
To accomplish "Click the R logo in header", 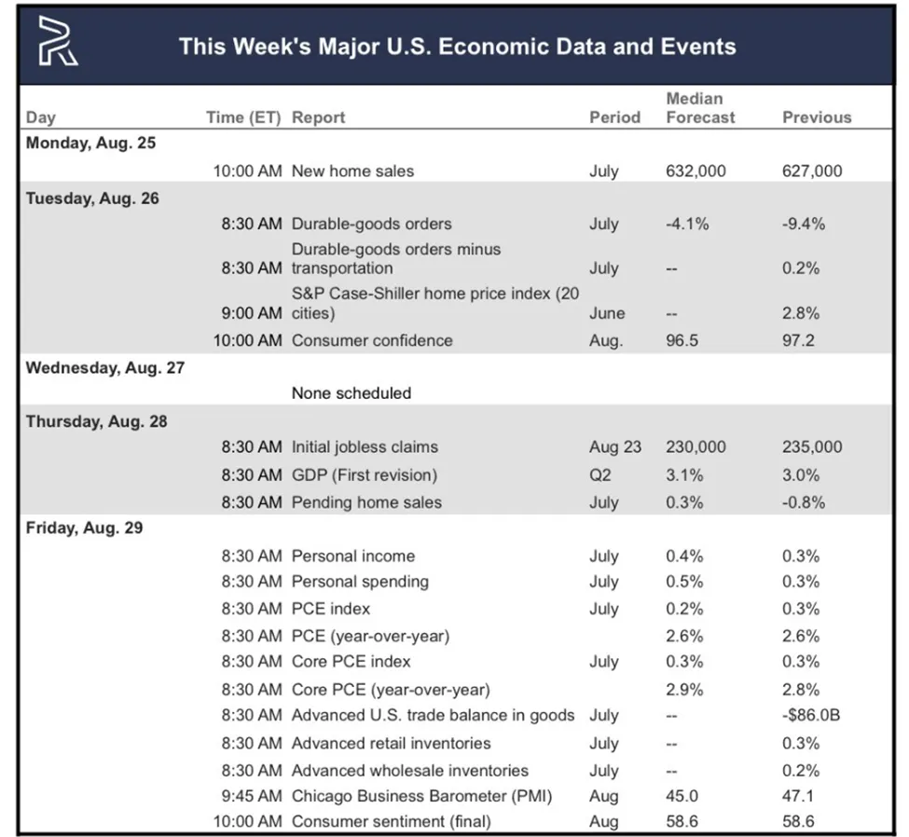I will click(x=58, y=41).
